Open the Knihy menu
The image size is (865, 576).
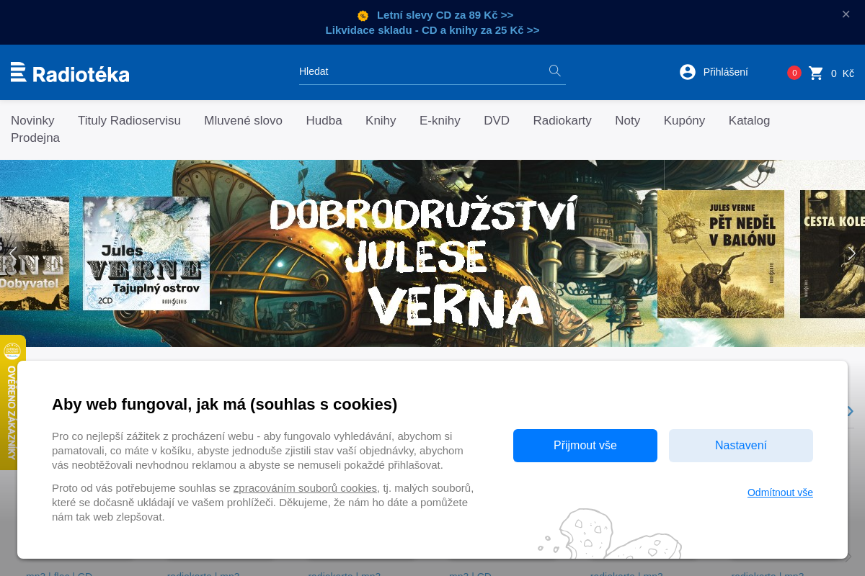(x=381, y=120)
